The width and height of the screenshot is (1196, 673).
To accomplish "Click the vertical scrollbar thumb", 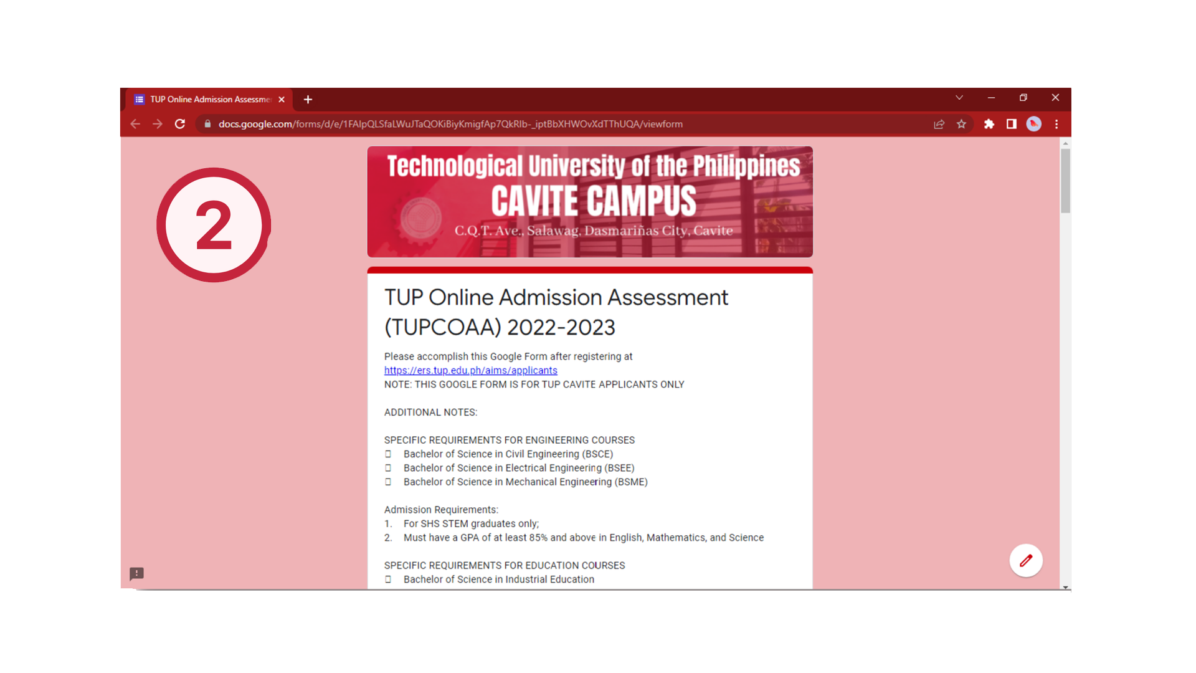I will click(1065, 181).
